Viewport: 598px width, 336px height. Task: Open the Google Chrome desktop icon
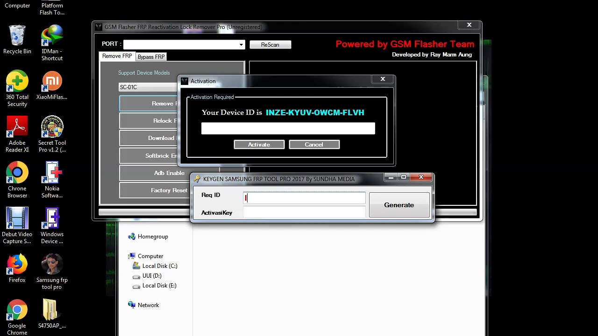click(17, 317)
